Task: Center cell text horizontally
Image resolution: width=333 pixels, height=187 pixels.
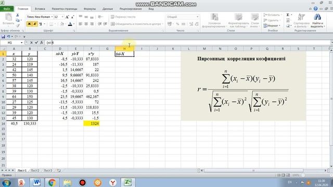Action: click(x=86, y=24)
